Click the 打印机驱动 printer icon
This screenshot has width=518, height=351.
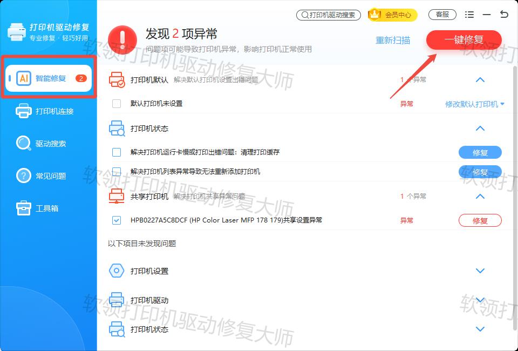coord(117,300)
